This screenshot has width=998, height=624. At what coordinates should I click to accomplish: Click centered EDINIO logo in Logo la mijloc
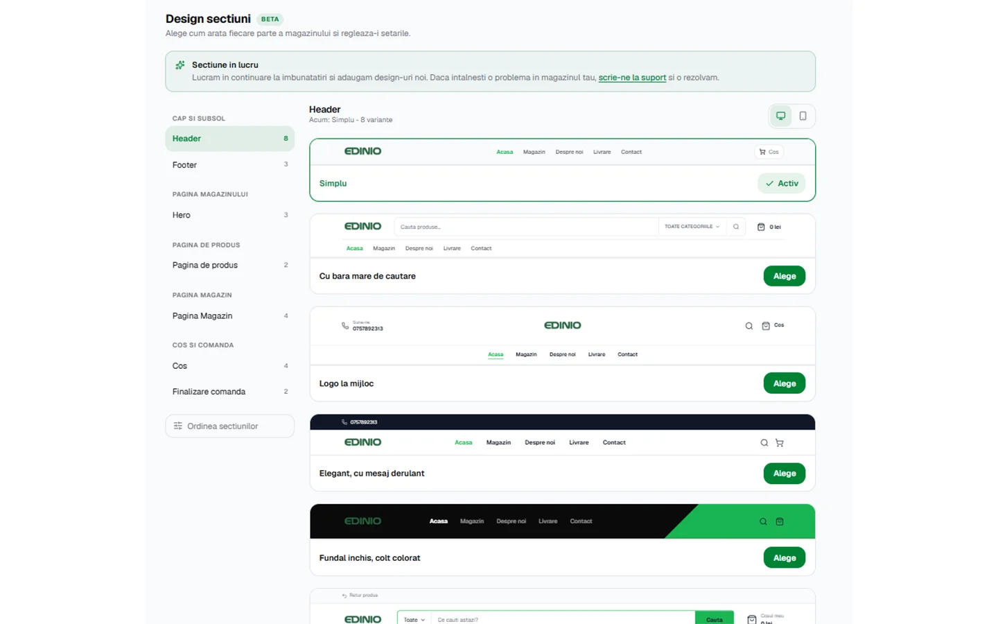click(x=562, y=325)
